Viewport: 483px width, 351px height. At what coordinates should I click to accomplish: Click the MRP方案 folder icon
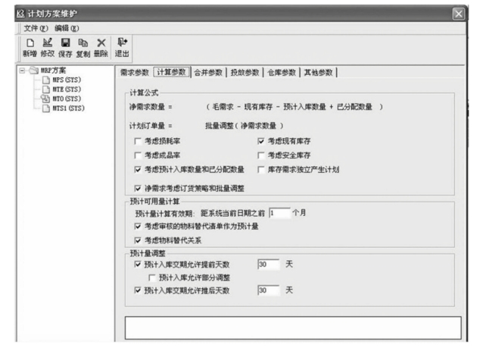[x=34, y=71]
